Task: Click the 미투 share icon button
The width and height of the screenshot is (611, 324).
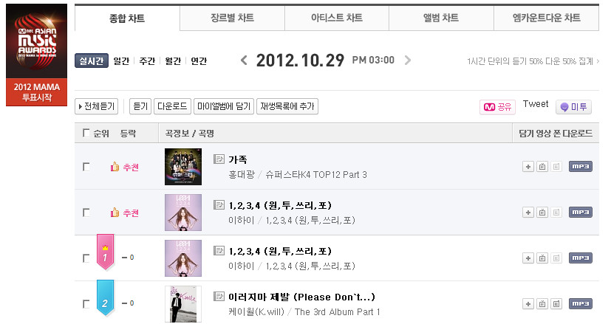Action: 573,107
